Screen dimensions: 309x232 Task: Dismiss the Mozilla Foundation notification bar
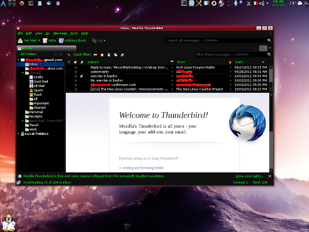click(x=270, y=176)
